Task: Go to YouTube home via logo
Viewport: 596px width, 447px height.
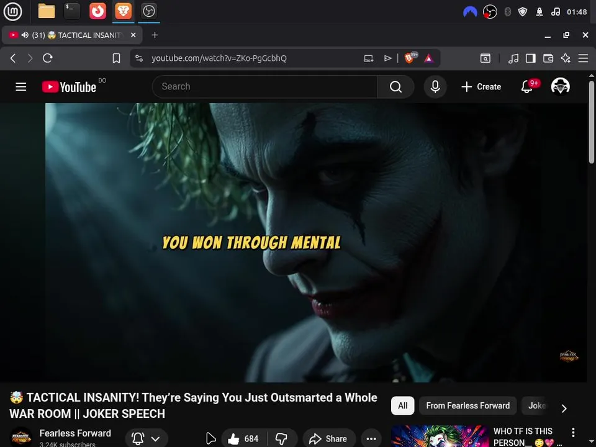Action: (x=69, y=87)
